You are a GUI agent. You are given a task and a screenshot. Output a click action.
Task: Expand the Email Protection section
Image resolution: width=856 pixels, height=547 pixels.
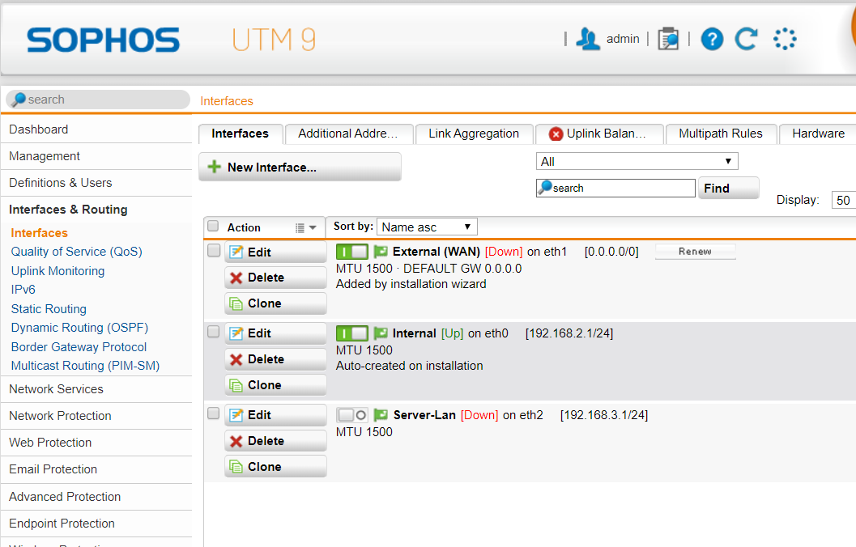[x=96, y=469]
